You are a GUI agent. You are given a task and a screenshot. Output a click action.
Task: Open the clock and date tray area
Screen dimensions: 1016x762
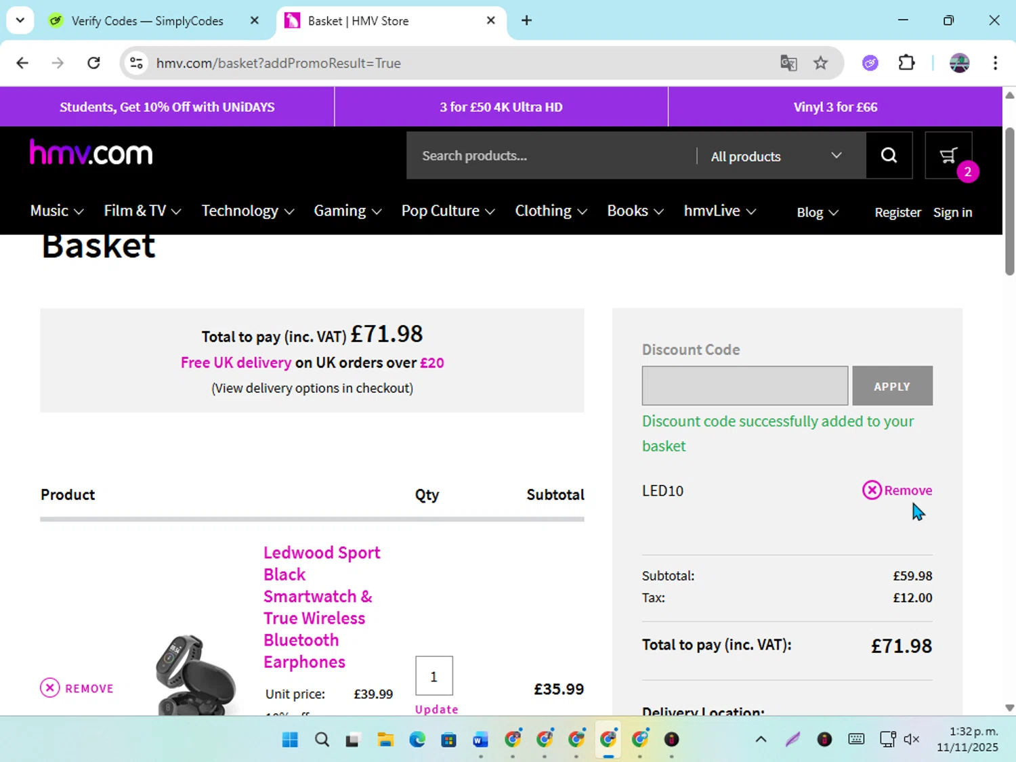coord(967,739)
